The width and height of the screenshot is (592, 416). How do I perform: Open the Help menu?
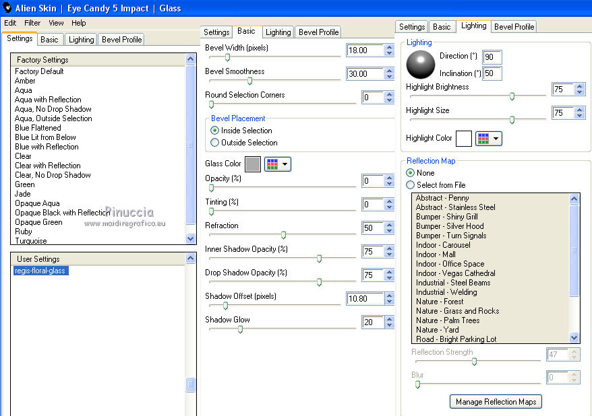coord(78,23)
